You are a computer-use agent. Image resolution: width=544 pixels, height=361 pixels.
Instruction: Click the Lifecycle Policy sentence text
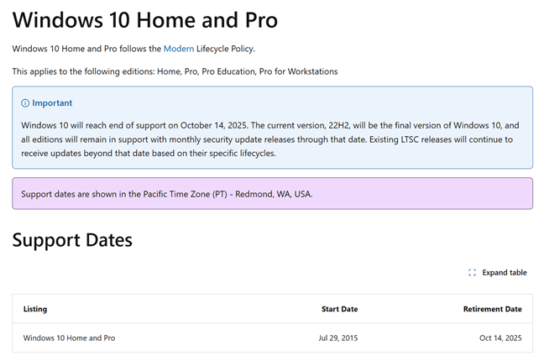[x=133, y=49]
